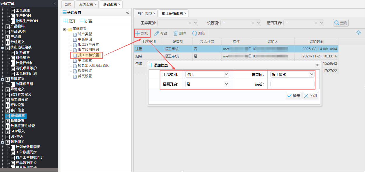The height and width of the screenshot is (172, 365).
Task: Open the grid settings gear icon
Action: click(359, 33)
